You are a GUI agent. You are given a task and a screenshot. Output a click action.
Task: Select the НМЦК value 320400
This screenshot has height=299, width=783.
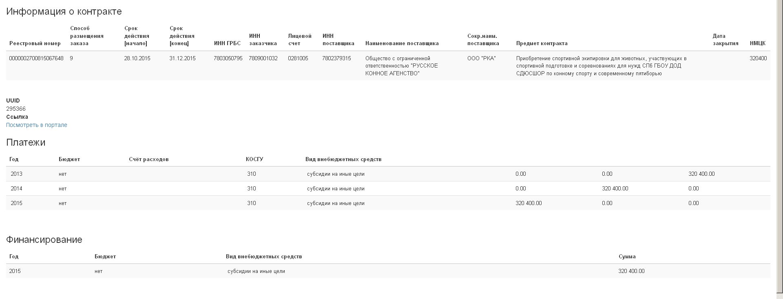tap(758, 59)
